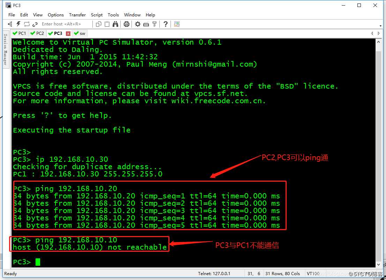Switch to the sw session tab
The height and width of the screenshot is (280, 386).
click(x=80, y=33)
